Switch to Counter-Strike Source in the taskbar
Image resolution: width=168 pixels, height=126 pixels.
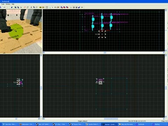pyautogui.click(x=92, y=124)
